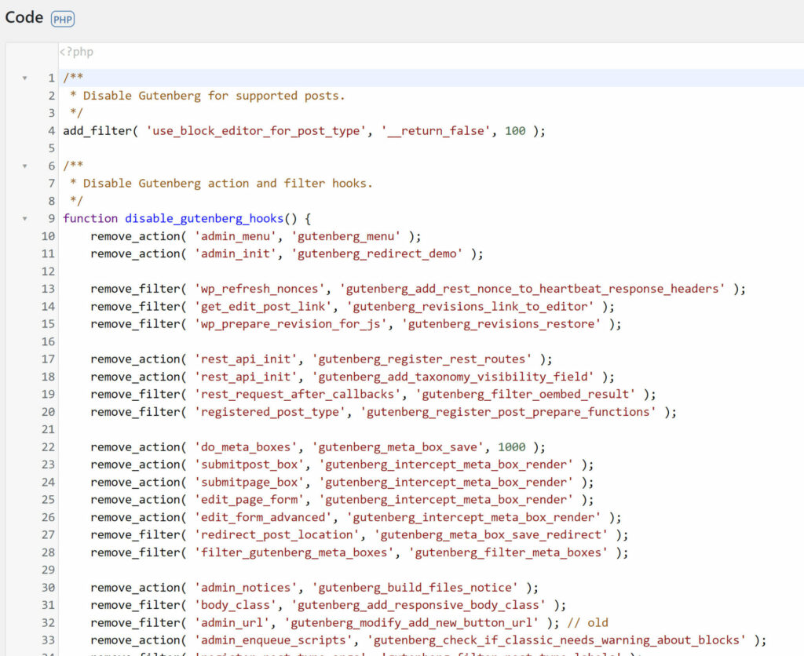Click line number 4 in the gutter

[x=51, y=131]
